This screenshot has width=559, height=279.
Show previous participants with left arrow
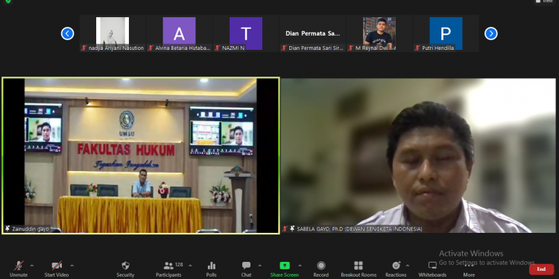[x=67, y=33]
